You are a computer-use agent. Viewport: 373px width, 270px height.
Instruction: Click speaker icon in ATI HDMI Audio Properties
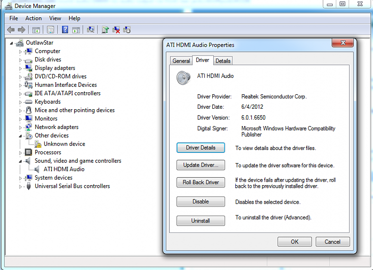pyautogui.click(x=184, y=77)
